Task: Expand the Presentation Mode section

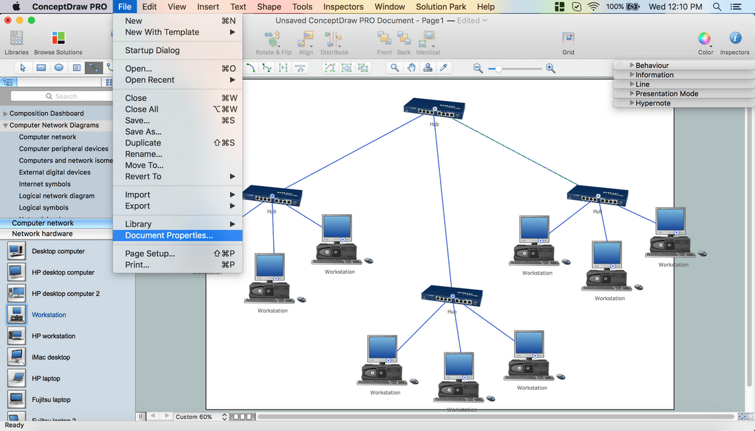Action: tap(666, 93)
